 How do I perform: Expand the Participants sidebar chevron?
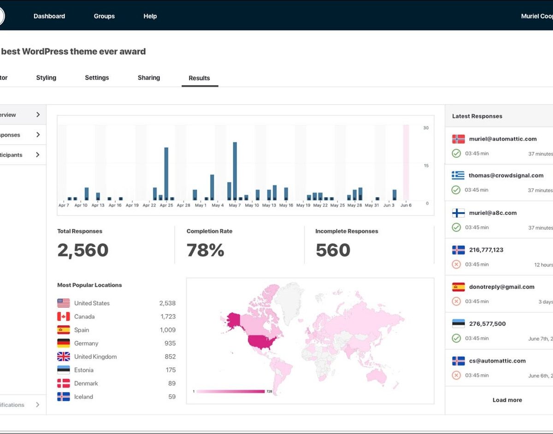tap(38, 155)
